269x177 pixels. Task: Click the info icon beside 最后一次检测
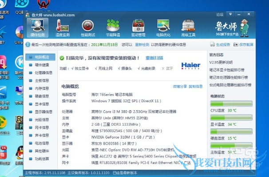point(28,45)
